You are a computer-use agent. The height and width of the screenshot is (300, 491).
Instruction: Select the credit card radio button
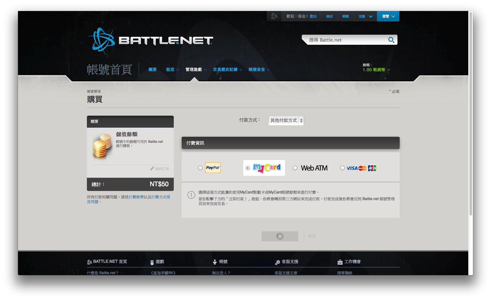342,168
